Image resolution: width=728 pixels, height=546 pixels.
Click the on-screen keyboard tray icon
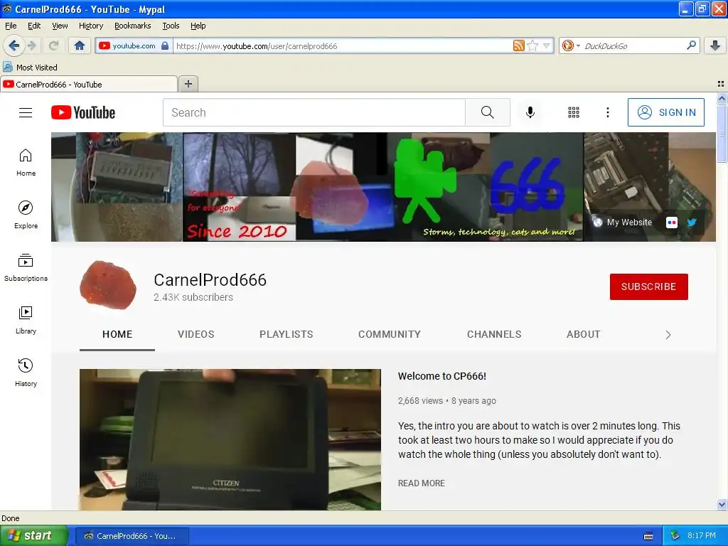coord(648,536)
